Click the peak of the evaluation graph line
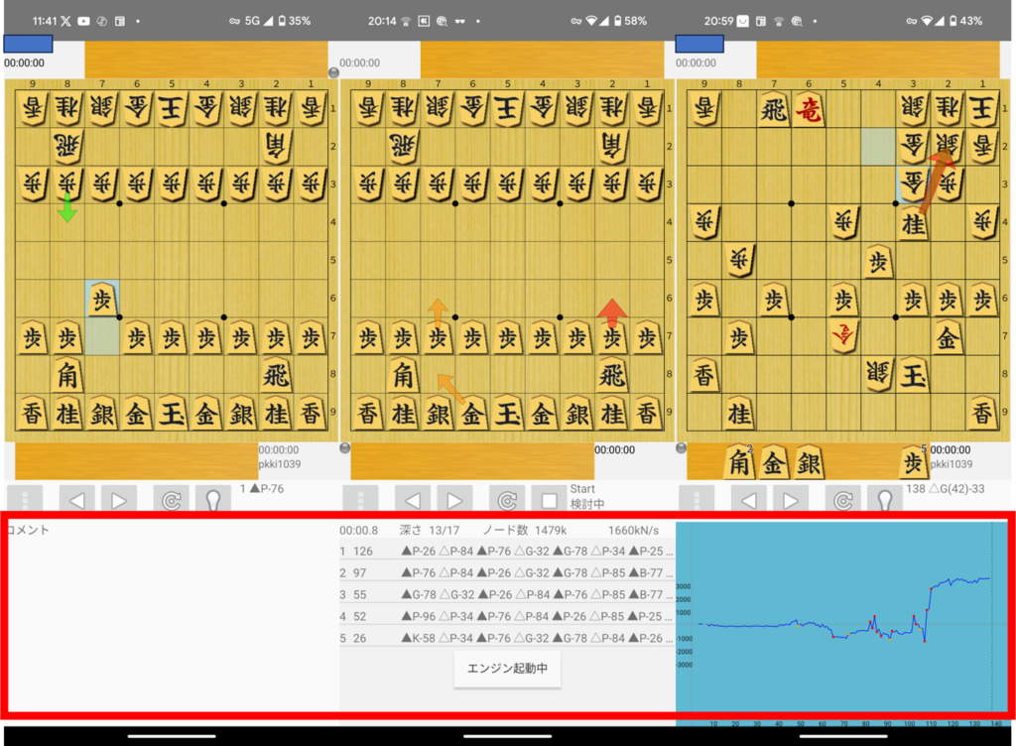This screenshot has height=746, width=1016. [x=984, y=578]
